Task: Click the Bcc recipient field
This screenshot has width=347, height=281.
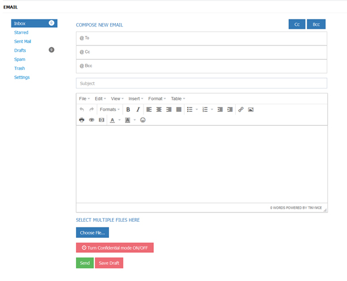Action: [x=201, y=66]
